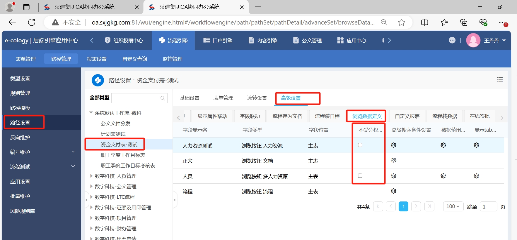The height and width of the screenshot is (240, 517).
Task: Click the favorites star in address bar
Action: 401,22
